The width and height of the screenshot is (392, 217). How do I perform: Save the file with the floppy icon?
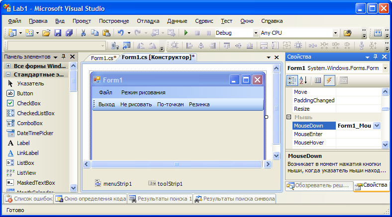58,33
